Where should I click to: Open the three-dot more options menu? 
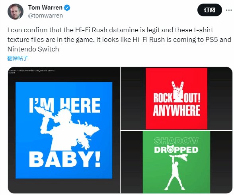click(229, 10)
